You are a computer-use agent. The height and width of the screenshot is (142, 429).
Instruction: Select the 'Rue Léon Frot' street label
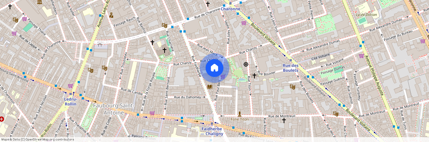[274, 22]
